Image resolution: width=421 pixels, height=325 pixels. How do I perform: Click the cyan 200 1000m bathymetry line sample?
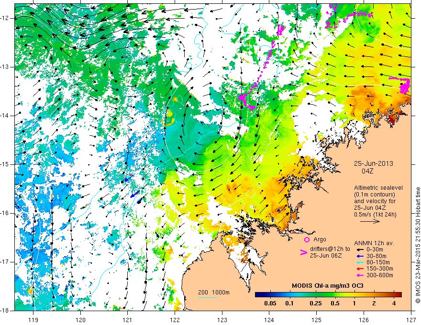pyautogui.click(x=207, y=298)
